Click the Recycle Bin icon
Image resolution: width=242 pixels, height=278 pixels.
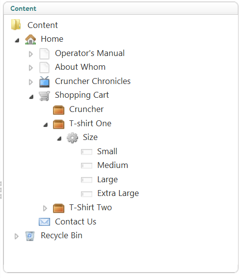30,236
